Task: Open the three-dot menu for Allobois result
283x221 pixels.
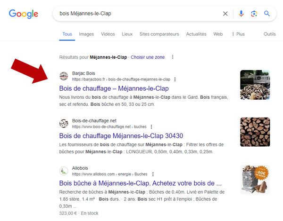Action: point(153,174)
